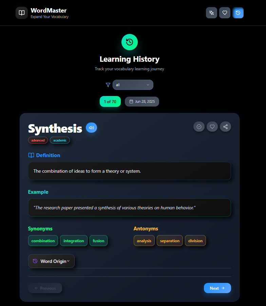Toggle favorite heart on Synthesis card

point(212,127)
